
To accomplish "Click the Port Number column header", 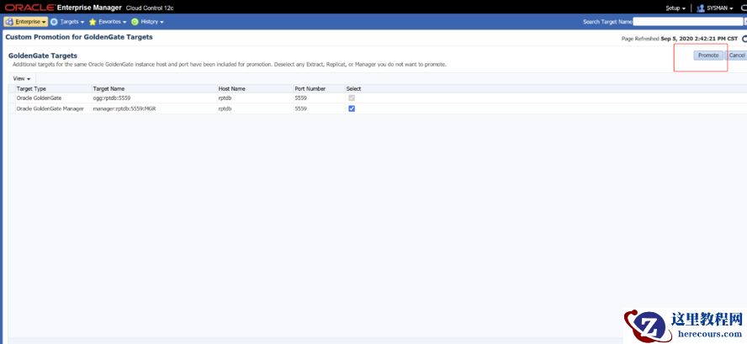I will point(310,89).
